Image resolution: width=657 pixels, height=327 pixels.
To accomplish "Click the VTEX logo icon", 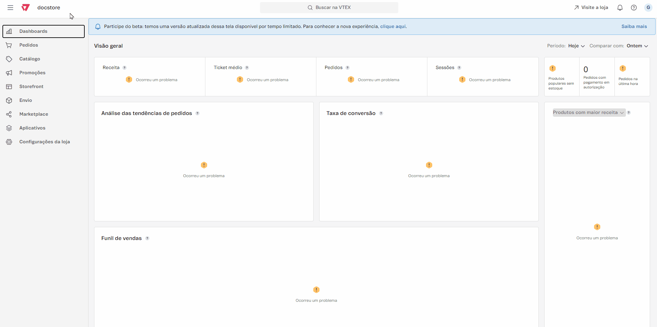I will 26,8.
